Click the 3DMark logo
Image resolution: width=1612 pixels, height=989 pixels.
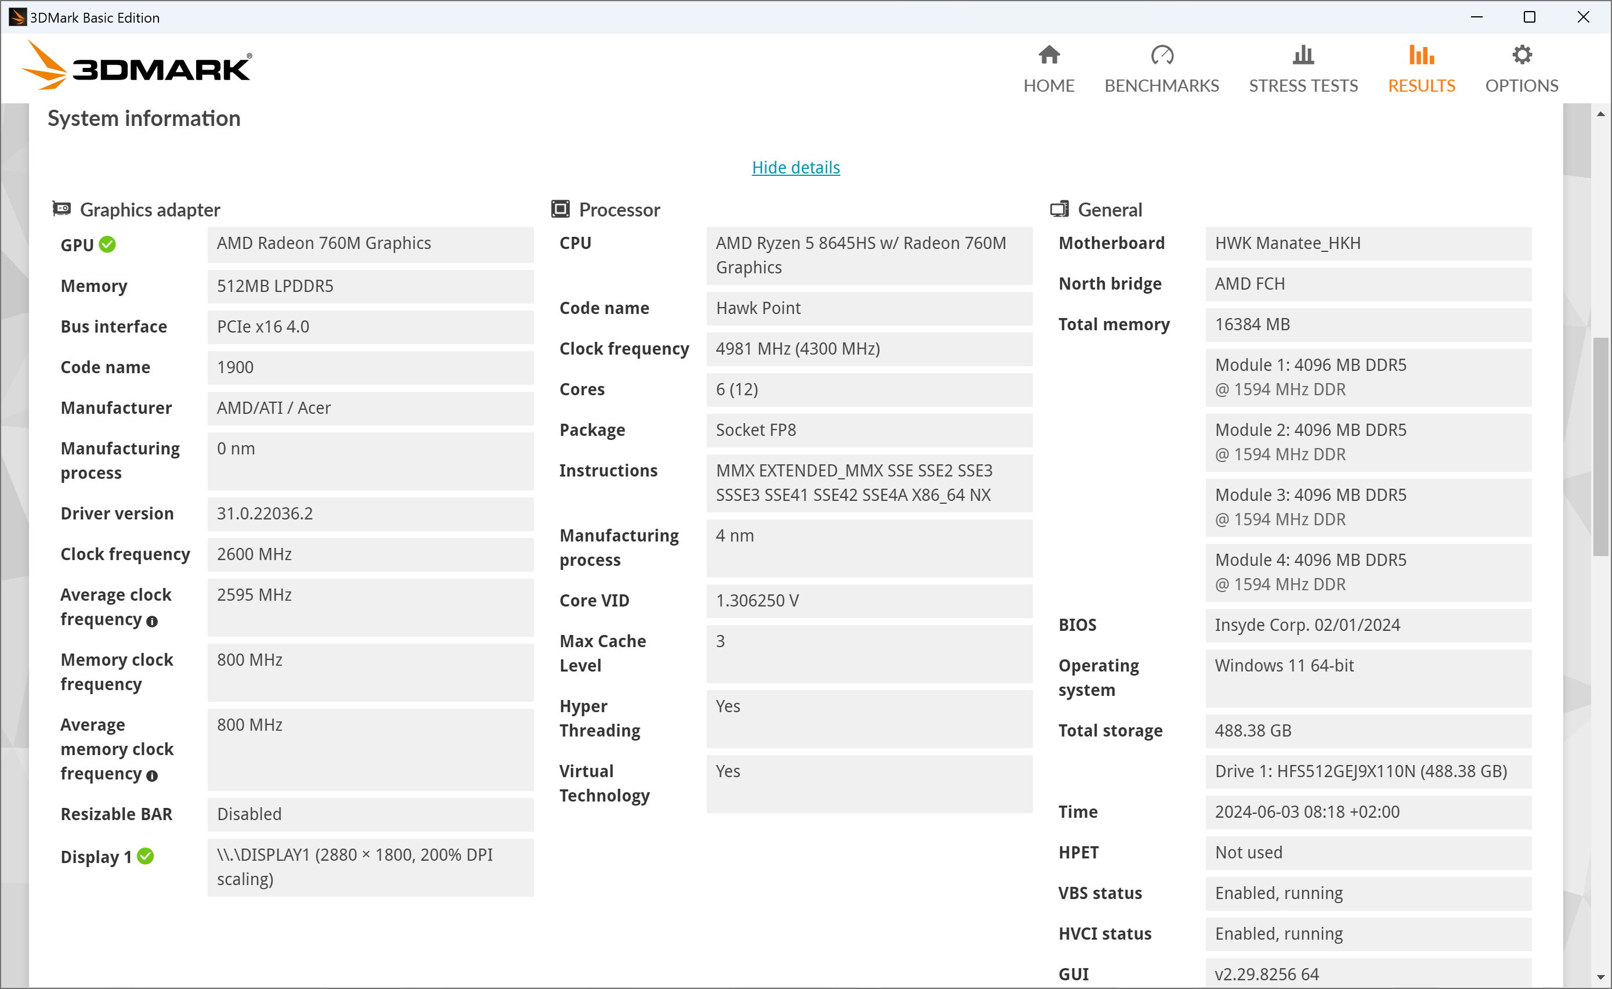(136, 66)
